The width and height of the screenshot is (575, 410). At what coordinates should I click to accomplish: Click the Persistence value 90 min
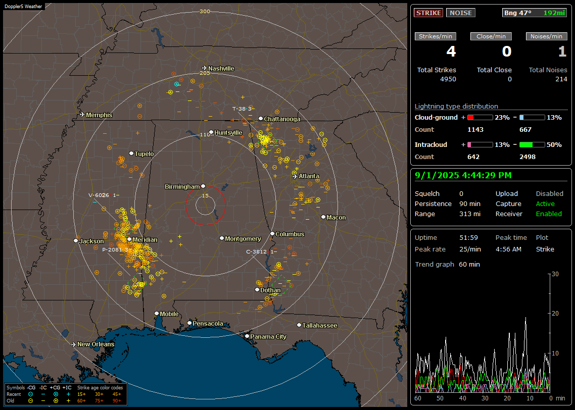(470, 203)
